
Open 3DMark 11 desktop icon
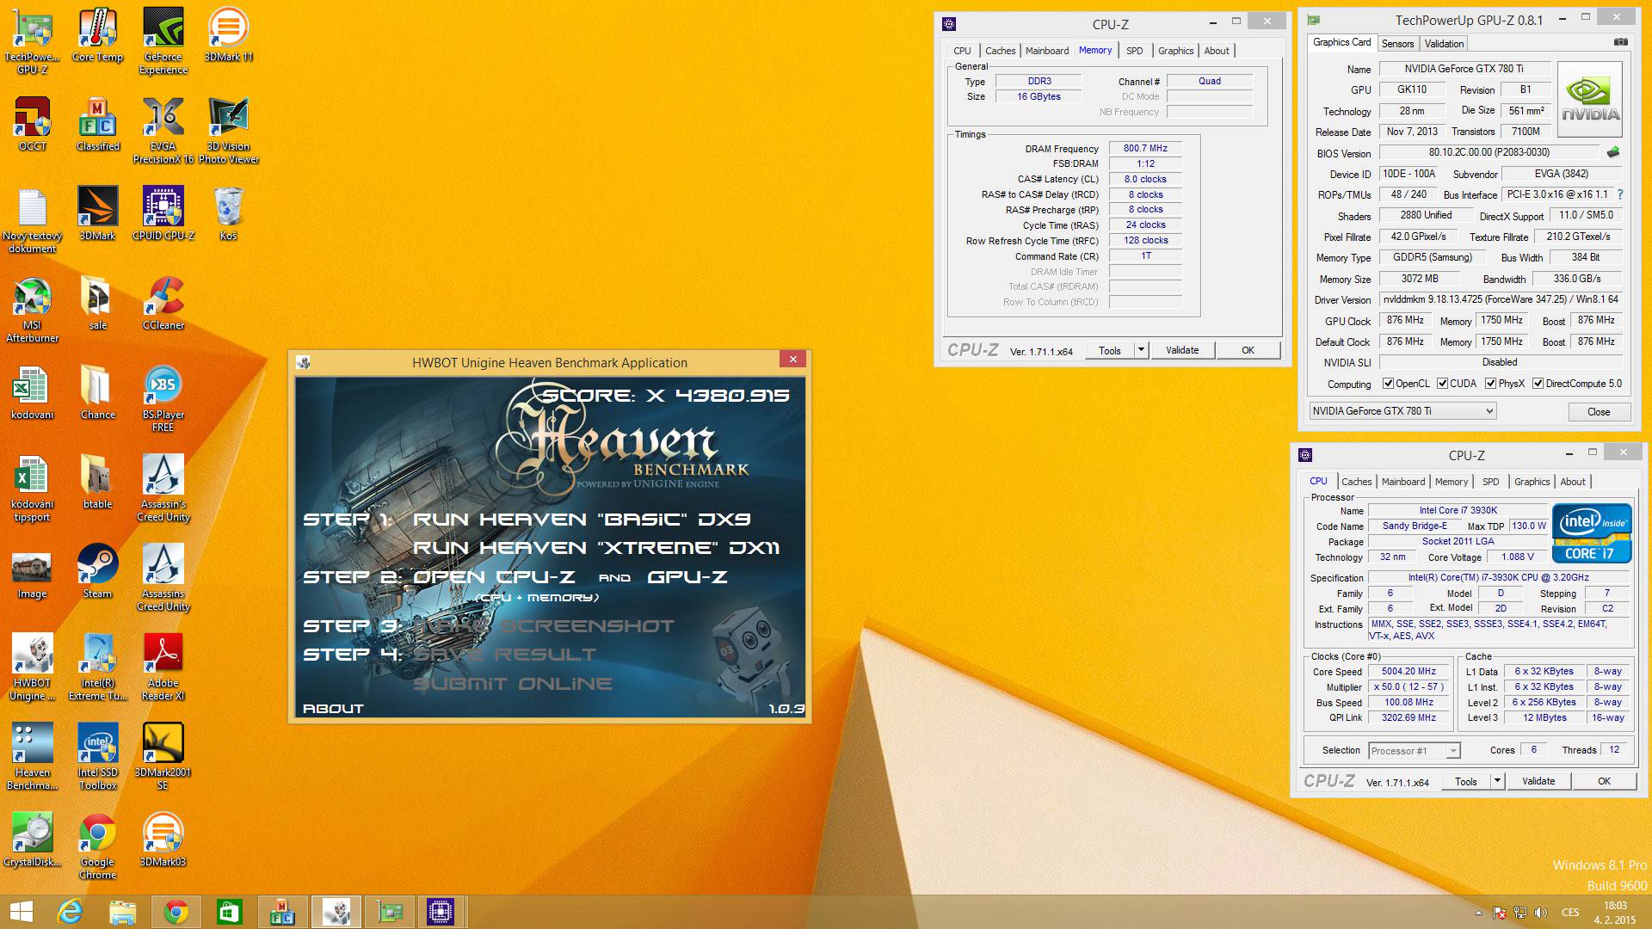[229, 34]
